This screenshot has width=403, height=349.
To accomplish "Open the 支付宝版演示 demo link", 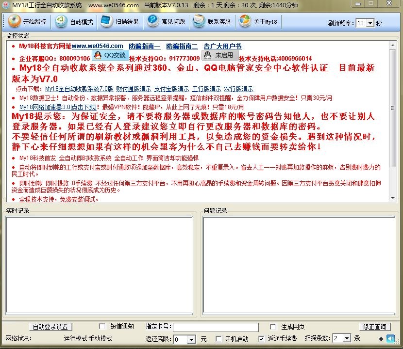I will pyautogui.click(x=172, y=89).
